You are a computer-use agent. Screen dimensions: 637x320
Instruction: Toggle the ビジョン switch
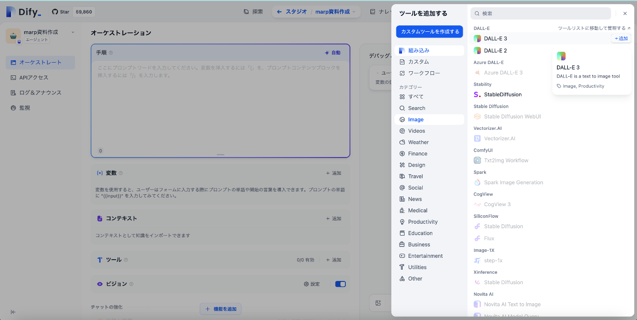[x=340, y=284]
